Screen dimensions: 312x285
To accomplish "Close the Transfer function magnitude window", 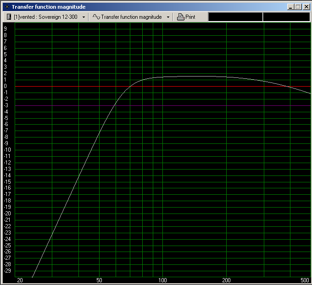I will 306,7.
